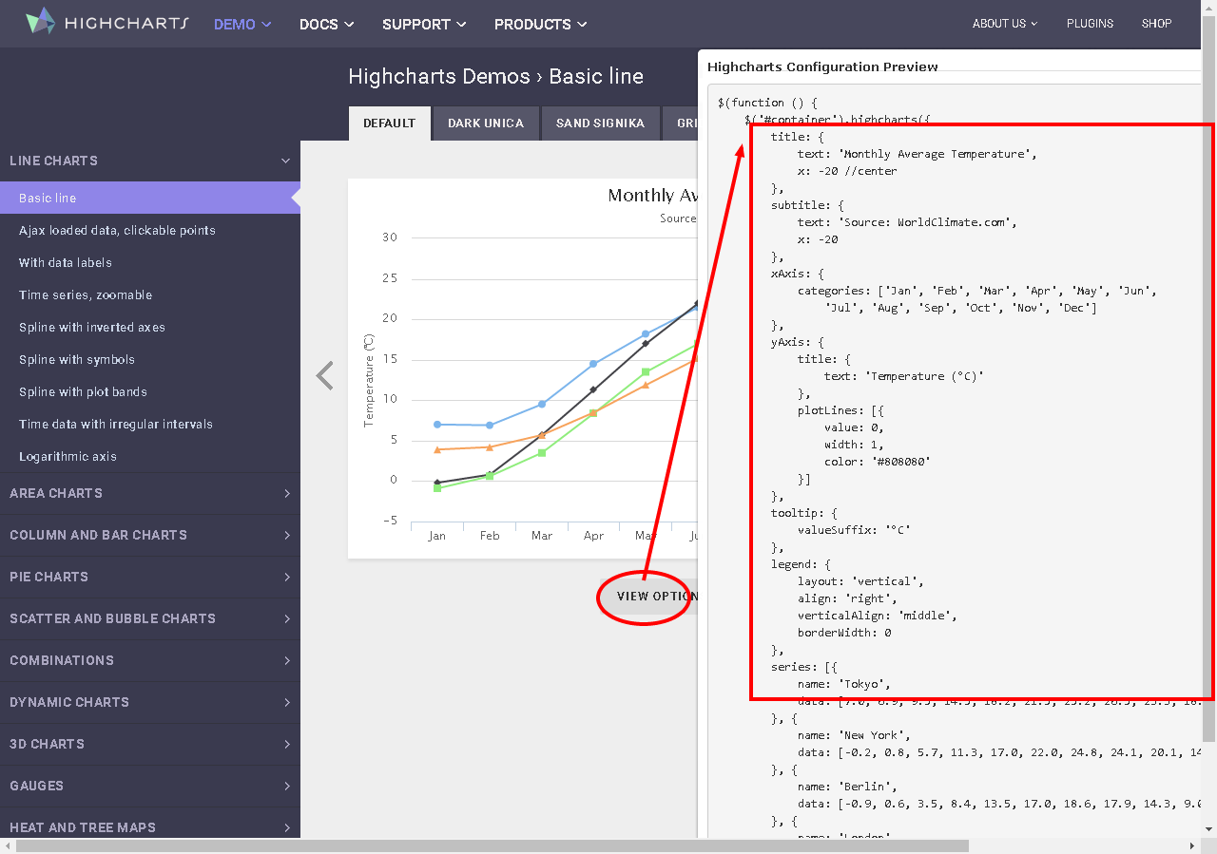Go to the SHOP page
Image resolution: width=1217 pixels, height=854 pixels.
1156,24
